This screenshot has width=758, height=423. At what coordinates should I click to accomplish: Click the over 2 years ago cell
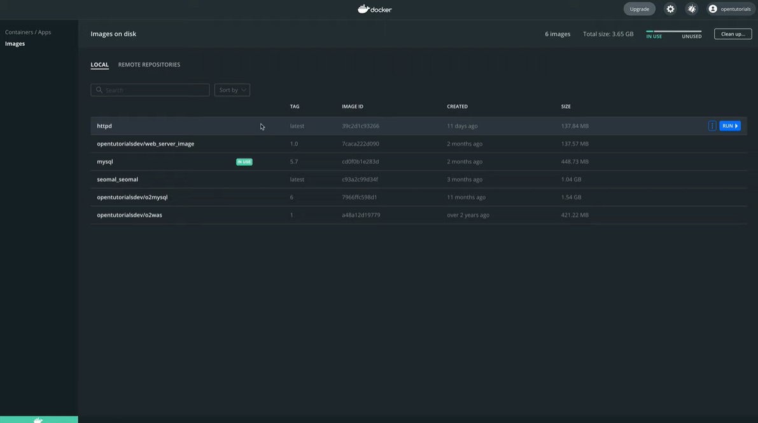(x=468, y=215)
